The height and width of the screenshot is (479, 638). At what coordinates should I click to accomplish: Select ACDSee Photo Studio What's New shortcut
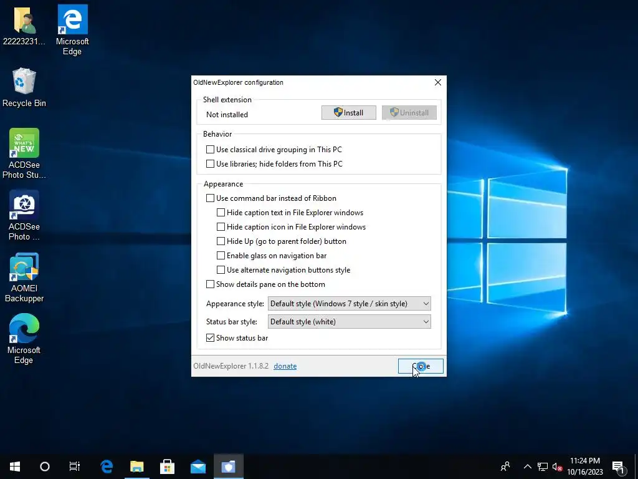pos(24,153)
